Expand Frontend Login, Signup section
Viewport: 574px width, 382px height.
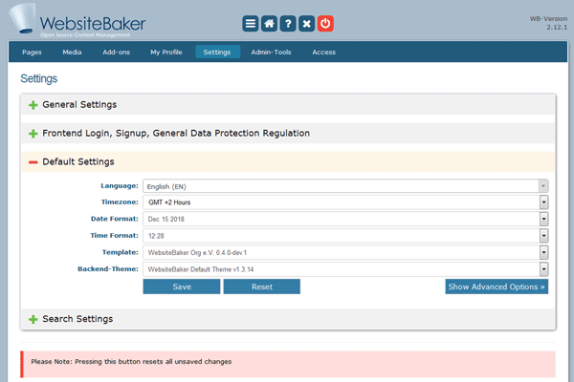pyautogui.click(x=33, y=134)
